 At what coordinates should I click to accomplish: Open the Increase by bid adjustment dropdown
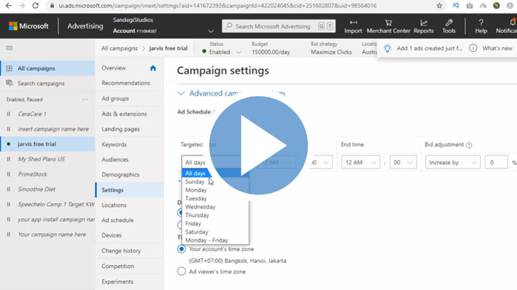pyautogui.click(x=452, y=162)
